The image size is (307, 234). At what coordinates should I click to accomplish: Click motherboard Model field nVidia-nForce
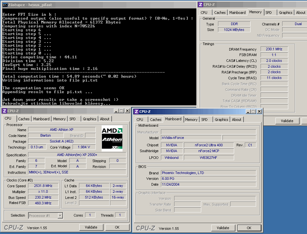click(x=191, y=138)
